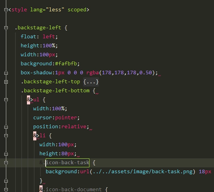The width and height of the screenshot is (214, 192).
Task: Click the #fafbfb background color value
Action: 66,64
